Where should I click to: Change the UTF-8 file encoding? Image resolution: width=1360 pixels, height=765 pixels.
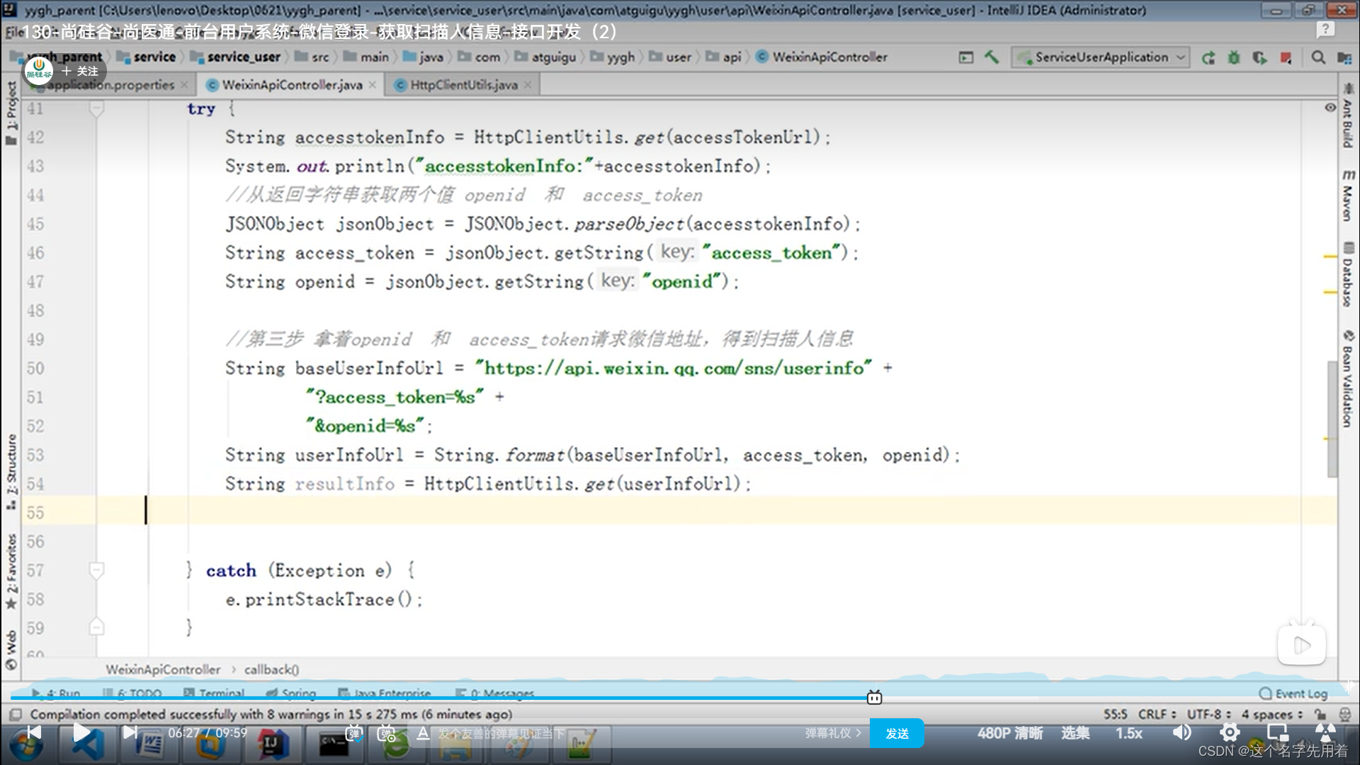click(1209, 714)
